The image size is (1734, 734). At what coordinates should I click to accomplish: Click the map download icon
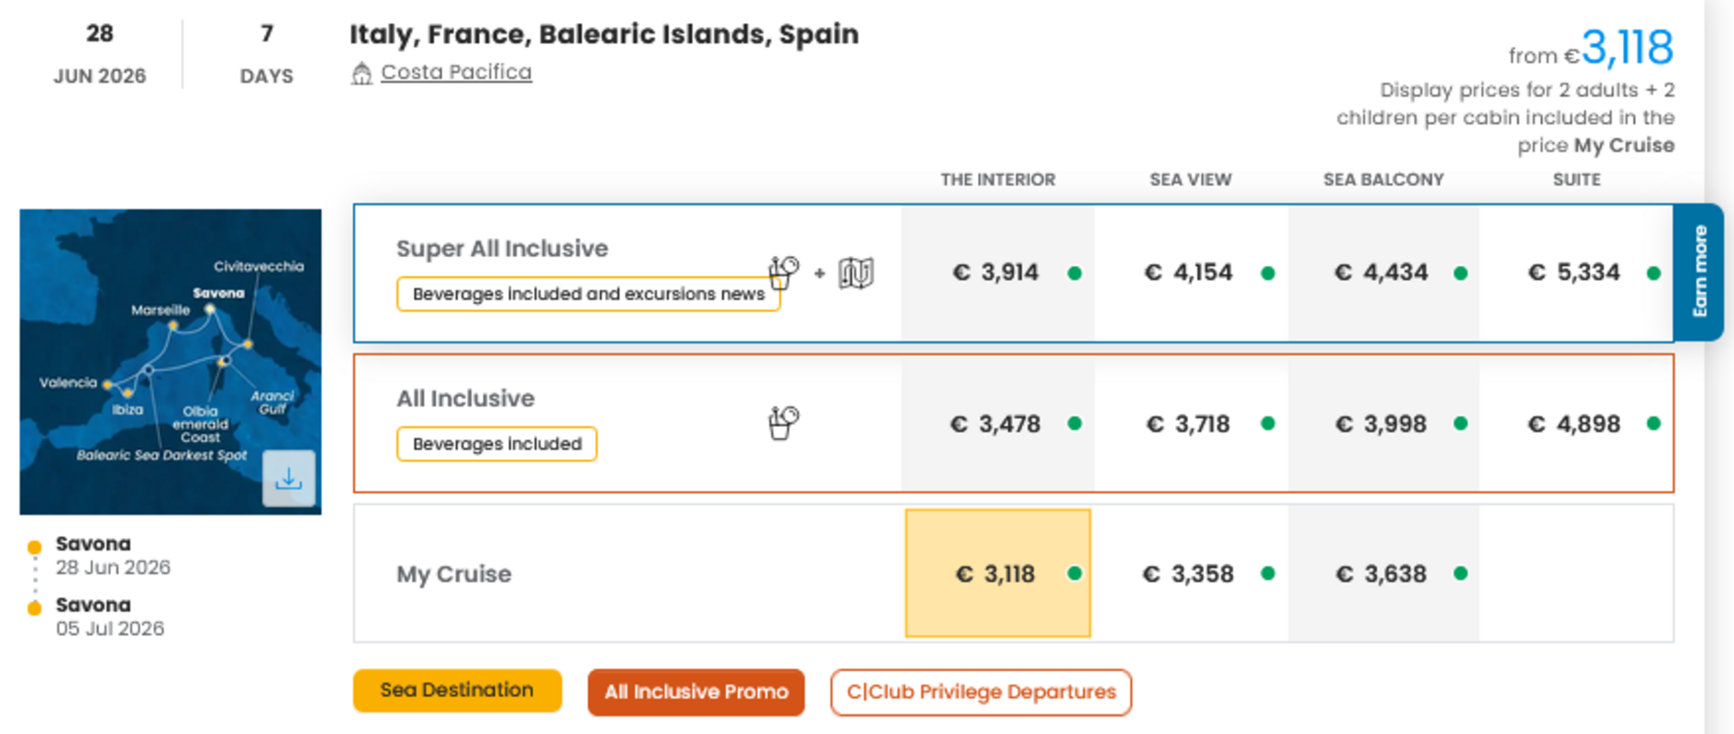288,478
